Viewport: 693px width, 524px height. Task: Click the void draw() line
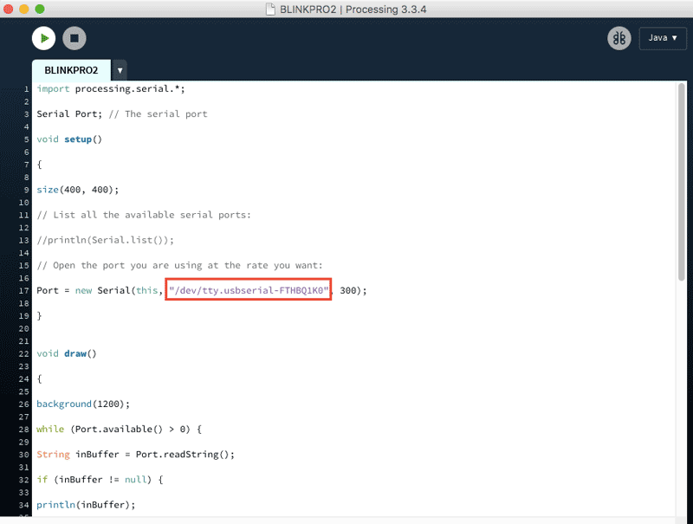pyautogui.click(x=67, y=353)
